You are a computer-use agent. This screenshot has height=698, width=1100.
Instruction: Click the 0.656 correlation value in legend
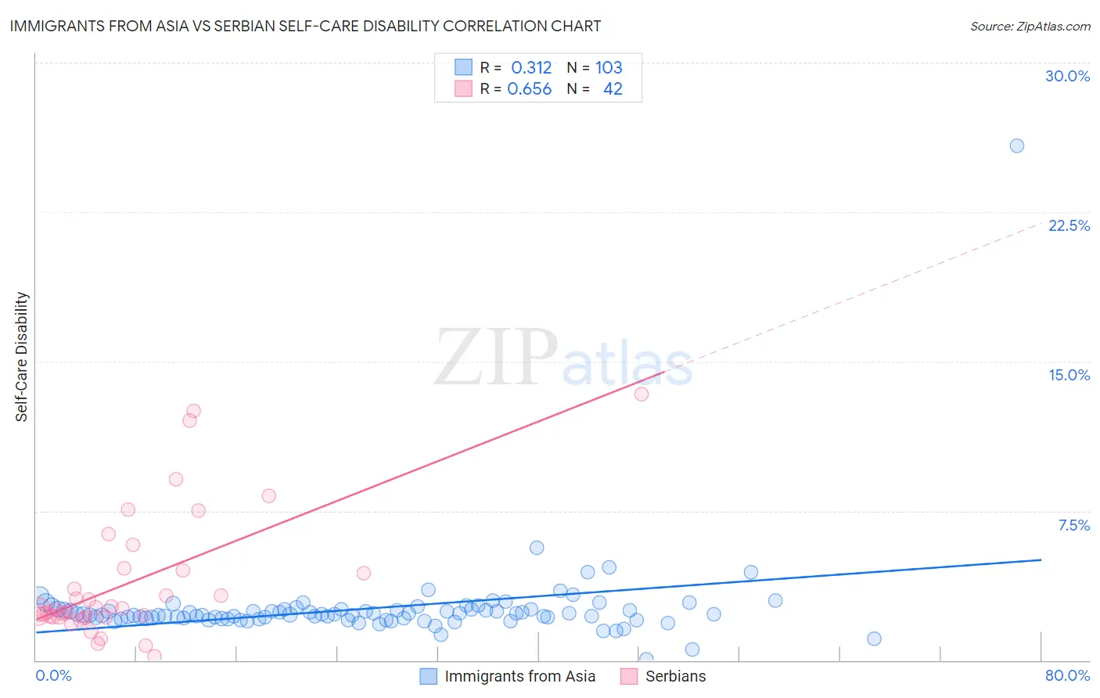[530, 89]
